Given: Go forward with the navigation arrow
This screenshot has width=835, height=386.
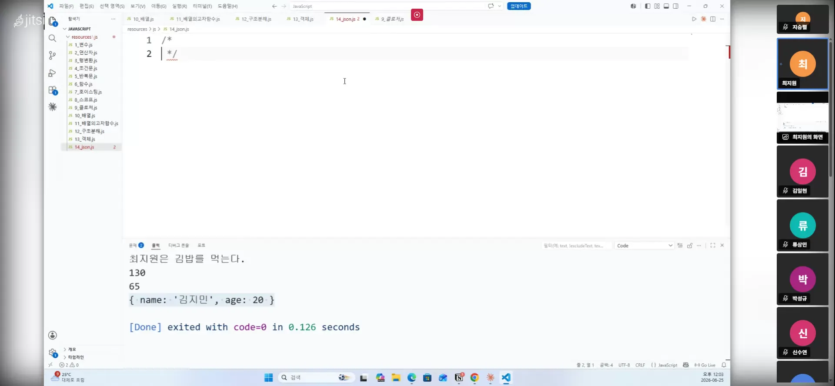Looking at the screenshot, I should click(284, 6).
